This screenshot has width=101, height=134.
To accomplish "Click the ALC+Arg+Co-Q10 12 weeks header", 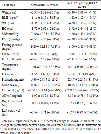I will pyautogui.click(x=82, y=5).
